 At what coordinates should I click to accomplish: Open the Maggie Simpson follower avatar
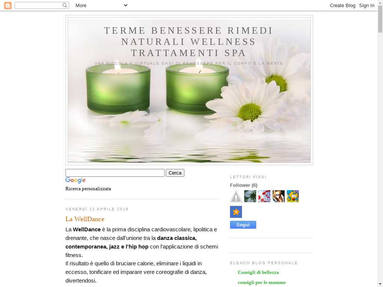click(292, 196)
